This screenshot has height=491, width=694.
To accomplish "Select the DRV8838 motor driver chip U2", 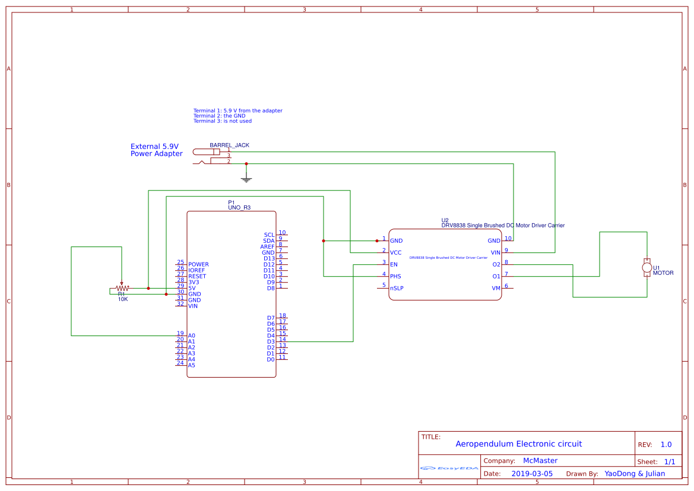I will [x=445, y=263].
